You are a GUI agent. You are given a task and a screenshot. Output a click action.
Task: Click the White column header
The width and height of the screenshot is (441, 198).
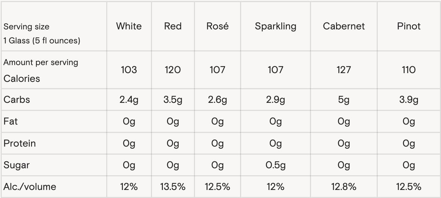129,26
